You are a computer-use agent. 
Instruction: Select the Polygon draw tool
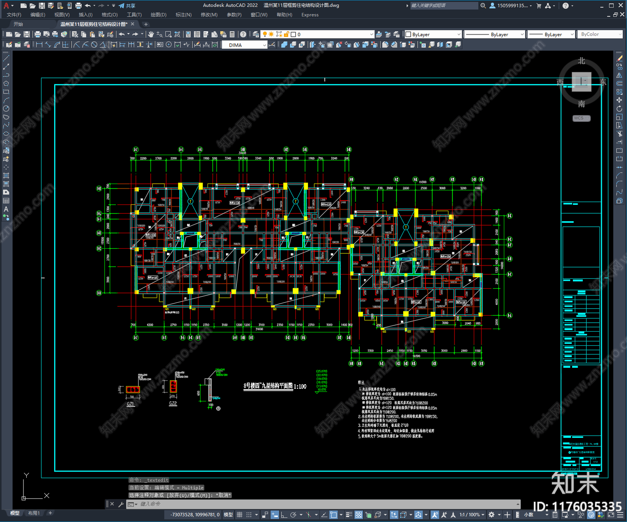pyautogui.click(x=6, y=83)
